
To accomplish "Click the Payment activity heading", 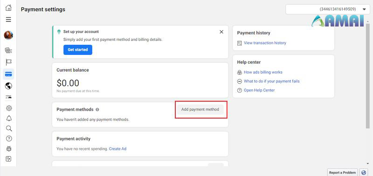I will point(74,139).
